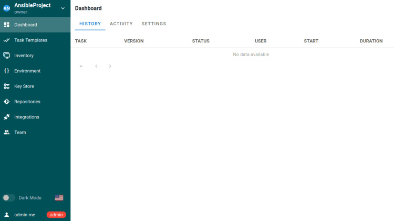Screen dimensions: 394x221
Task: Select the History tab
Action: [90, 24]
